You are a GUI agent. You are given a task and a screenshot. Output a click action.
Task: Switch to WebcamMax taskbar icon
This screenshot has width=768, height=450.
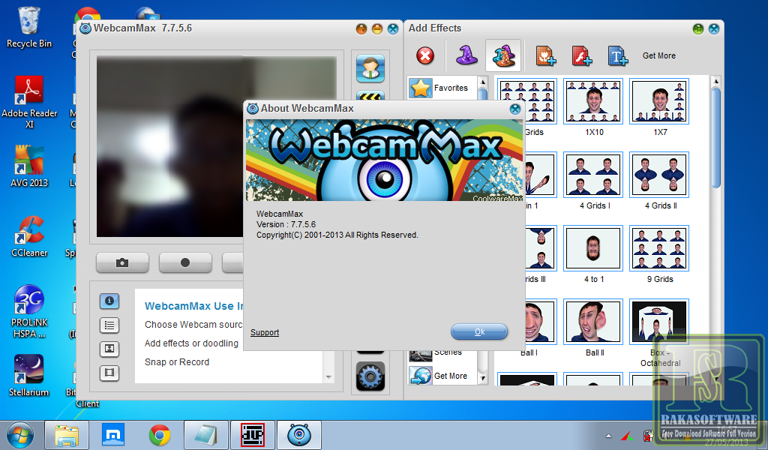299,435
